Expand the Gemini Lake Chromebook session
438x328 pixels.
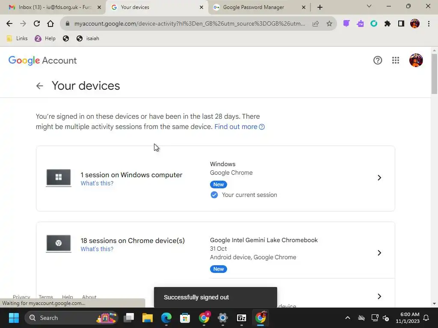click(x=379, y=253)
